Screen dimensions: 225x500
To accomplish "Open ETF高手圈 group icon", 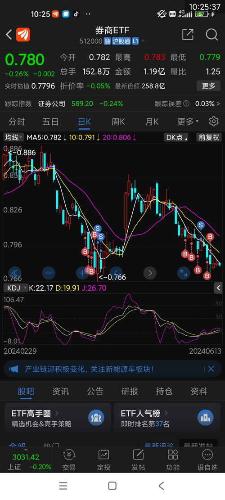I will (x=96, y=417).
